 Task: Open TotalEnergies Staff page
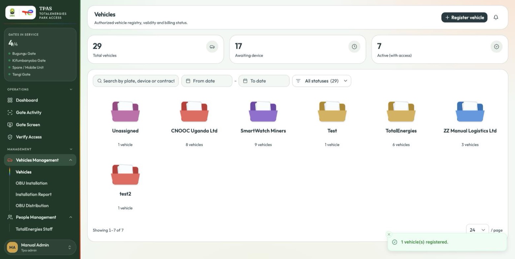click(x=34, y=229)
